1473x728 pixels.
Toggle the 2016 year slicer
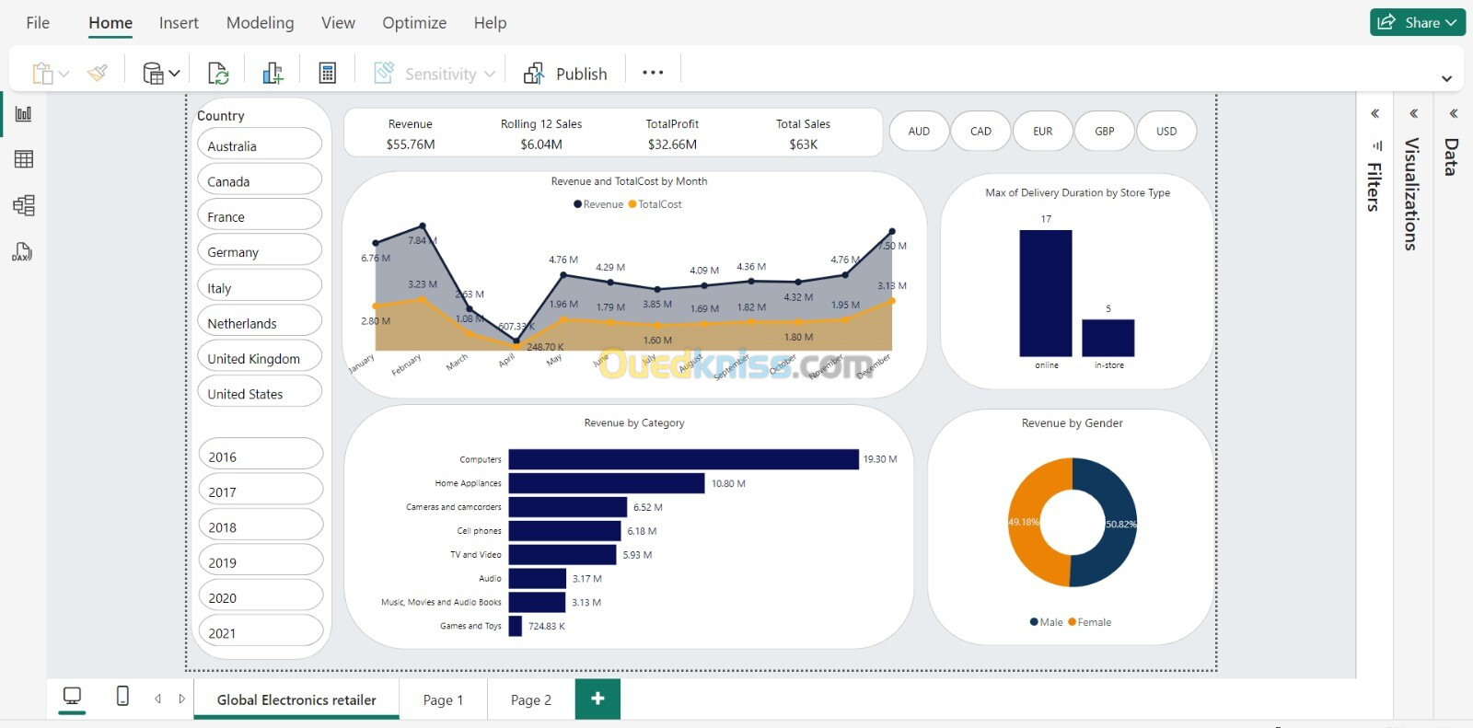point(261,455)
